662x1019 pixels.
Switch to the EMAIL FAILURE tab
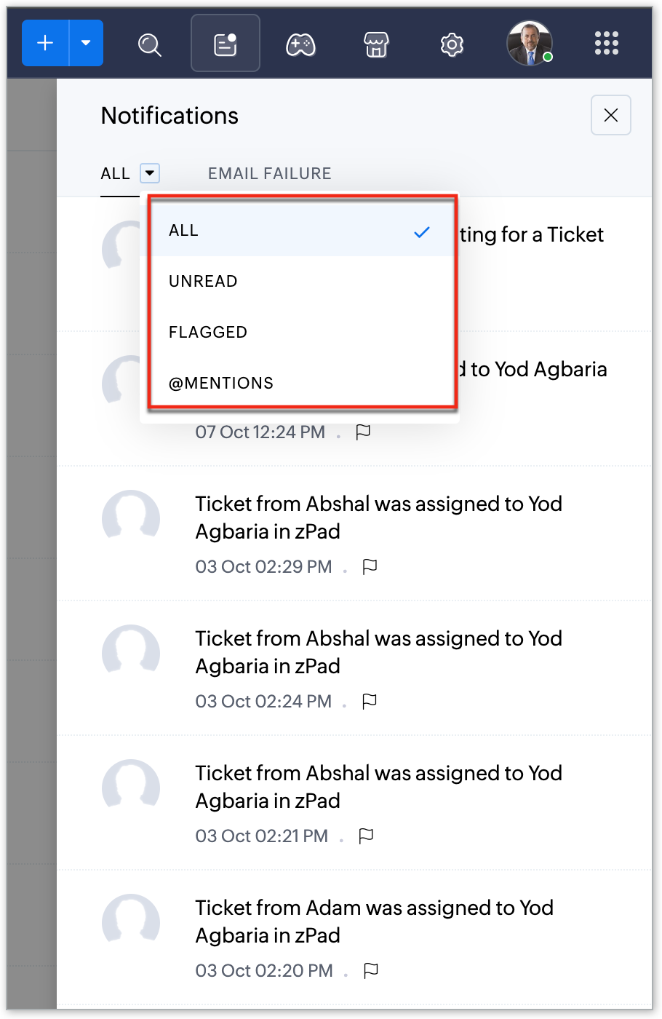click(269, 173)
